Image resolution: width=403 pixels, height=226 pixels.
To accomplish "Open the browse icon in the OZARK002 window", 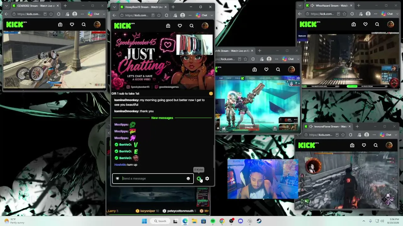I will (x=60, y=24).
